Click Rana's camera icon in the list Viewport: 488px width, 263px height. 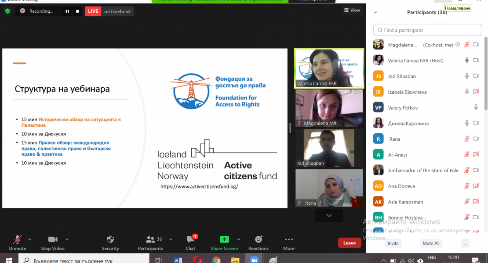coord(476,139)
